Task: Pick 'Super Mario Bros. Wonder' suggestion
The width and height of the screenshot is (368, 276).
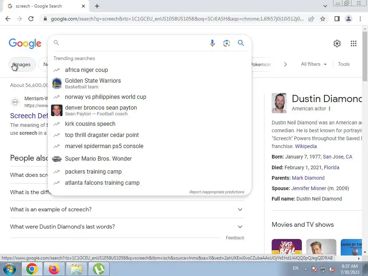Action: [149, 159]
